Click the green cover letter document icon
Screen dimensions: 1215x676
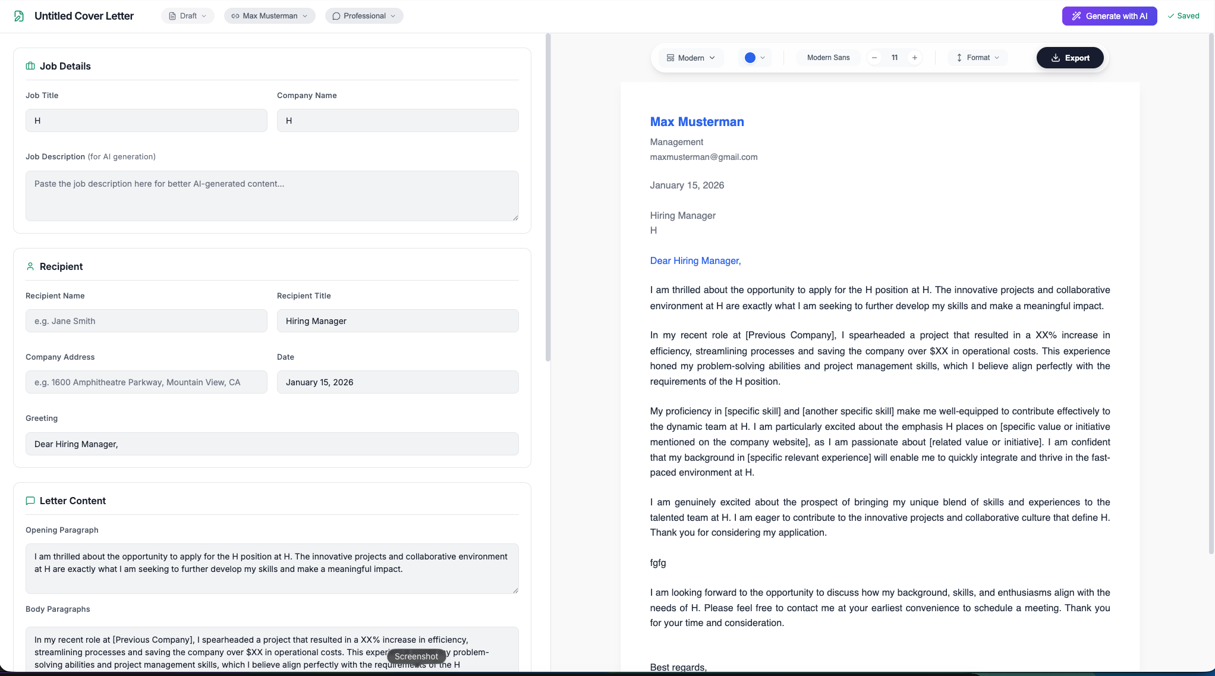click(18, 16)
